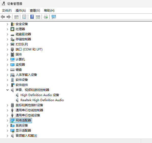152x143 pixels.
Task: Expand the 处理器 category
Action: click(x=7, y=29)
